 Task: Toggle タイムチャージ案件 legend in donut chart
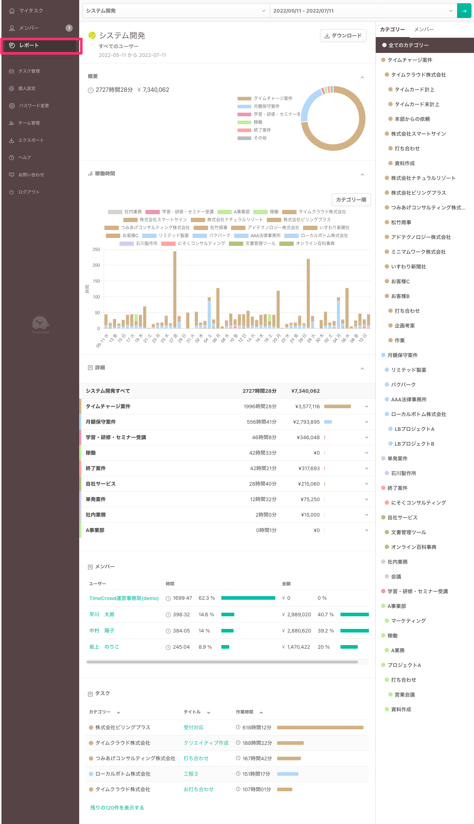tap(265, 99)
